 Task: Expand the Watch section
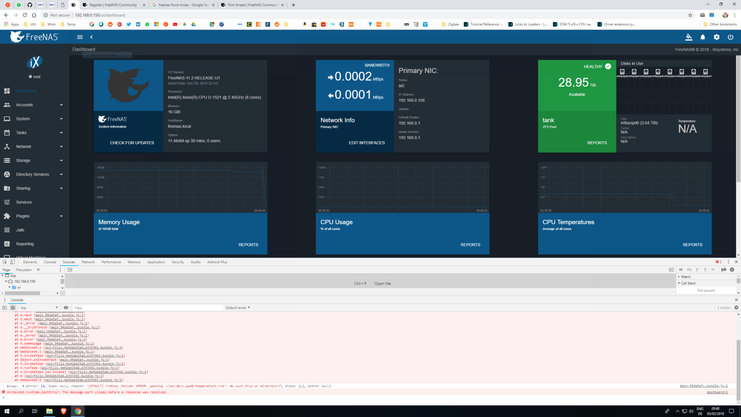685,277
